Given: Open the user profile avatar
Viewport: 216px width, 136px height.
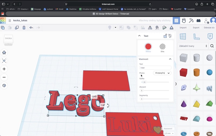Looking at the screenshot, I should pyautogui.click(x=213, y=21).
